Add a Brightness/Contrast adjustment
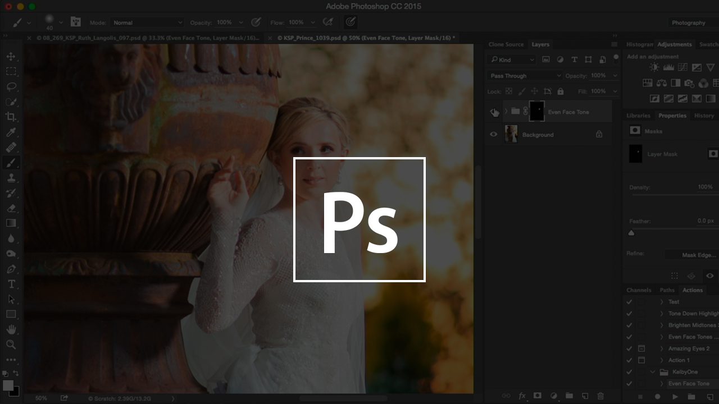Image resolution: width=719 pixels, height=404 pixels. click(x=654, y=67)
